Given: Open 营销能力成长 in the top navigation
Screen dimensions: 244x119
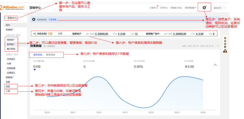Looking at the screenshot, I should click(x=176, y=8).
